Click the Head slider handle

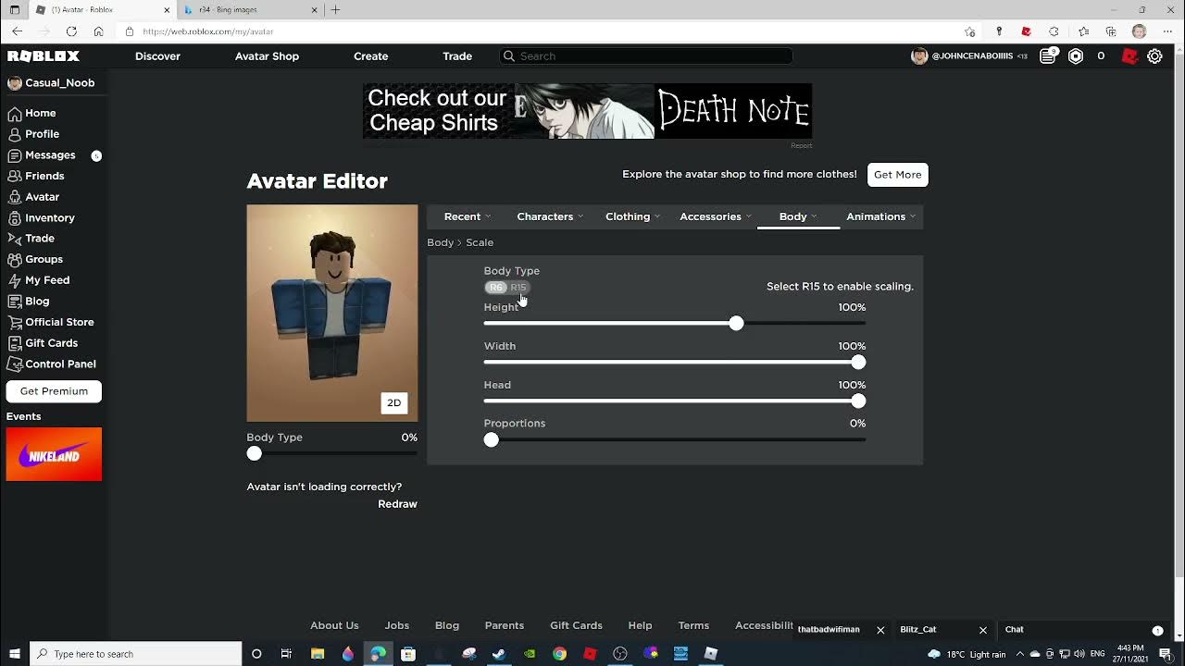tap(858, 401)
